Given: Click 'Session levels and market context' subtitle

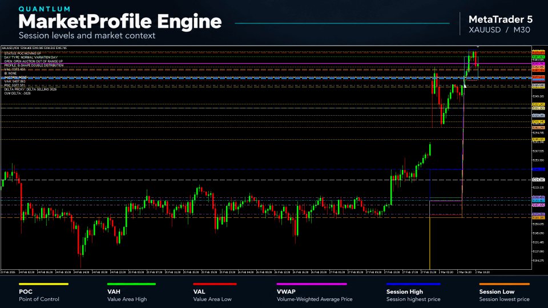Looking at the screenshot, I should click(87, 35).
